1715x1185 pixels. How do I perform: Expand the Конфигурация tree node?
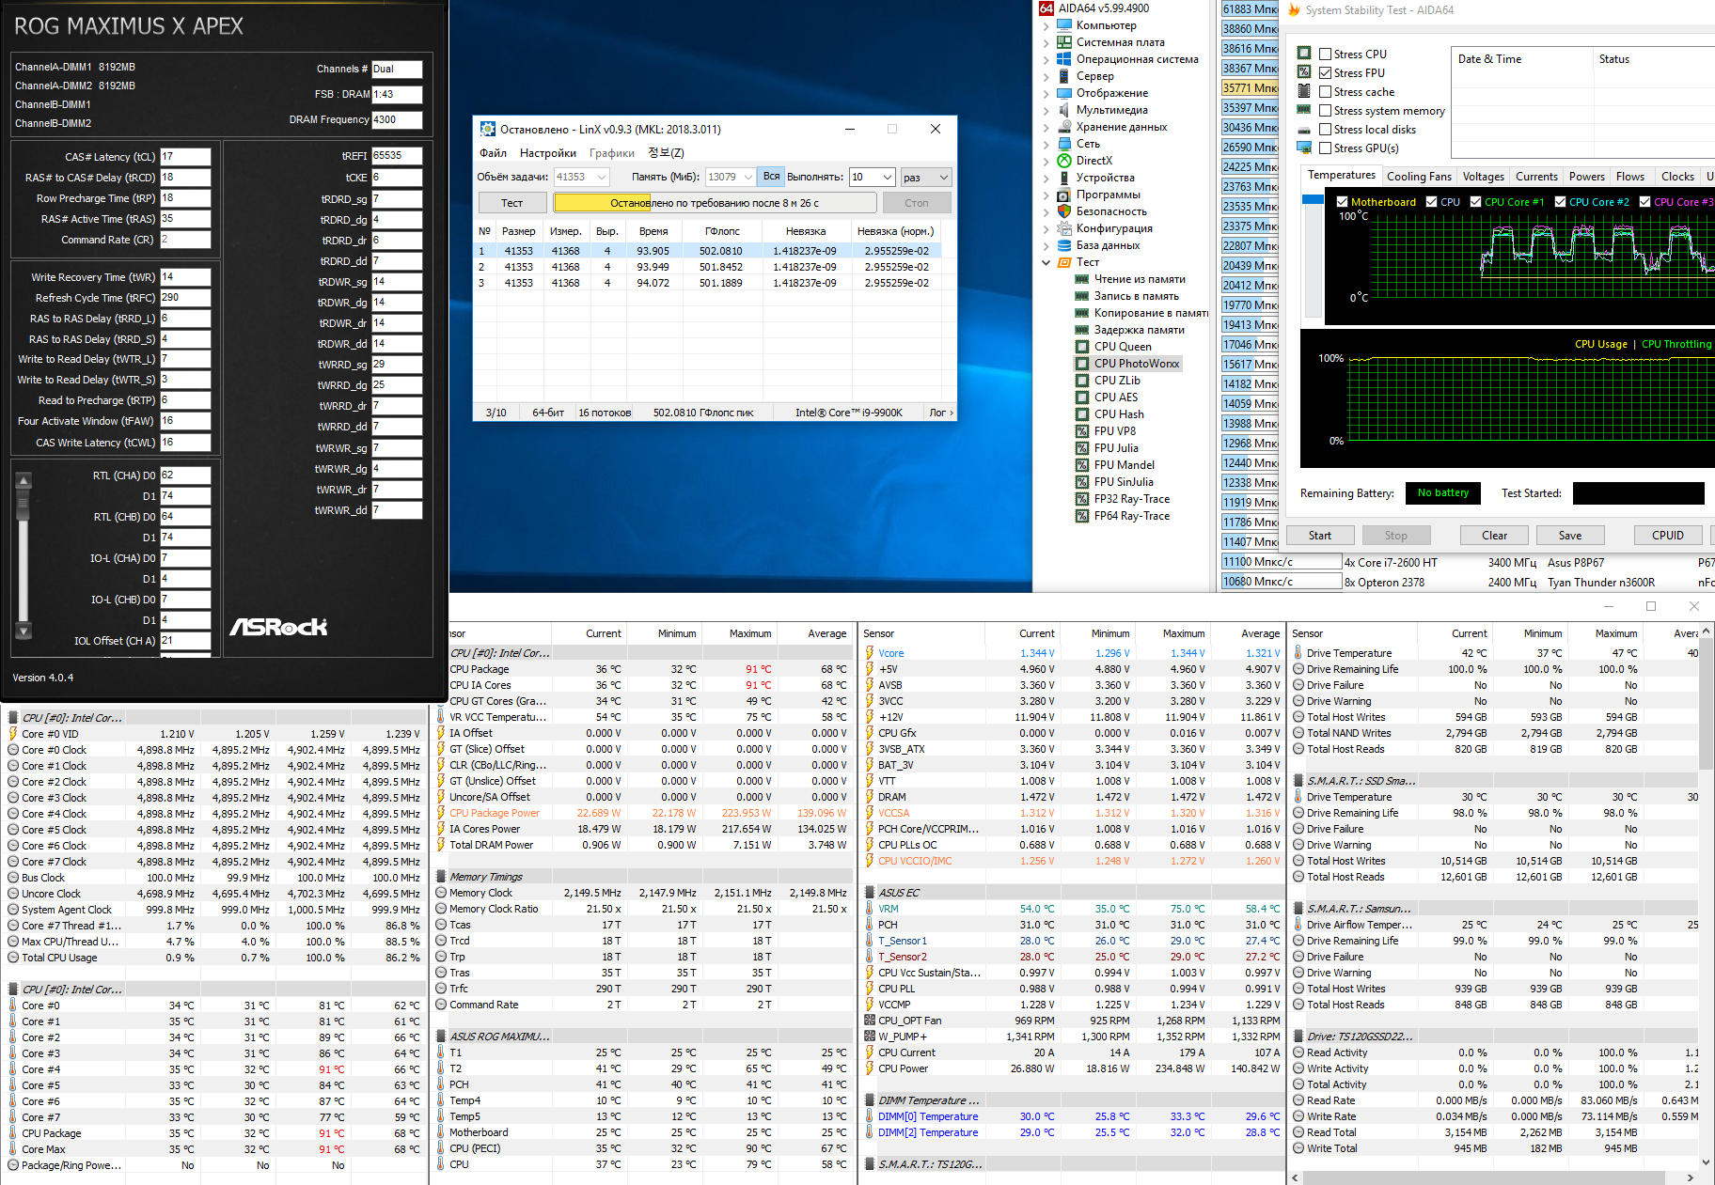(x=1046, y=228)
